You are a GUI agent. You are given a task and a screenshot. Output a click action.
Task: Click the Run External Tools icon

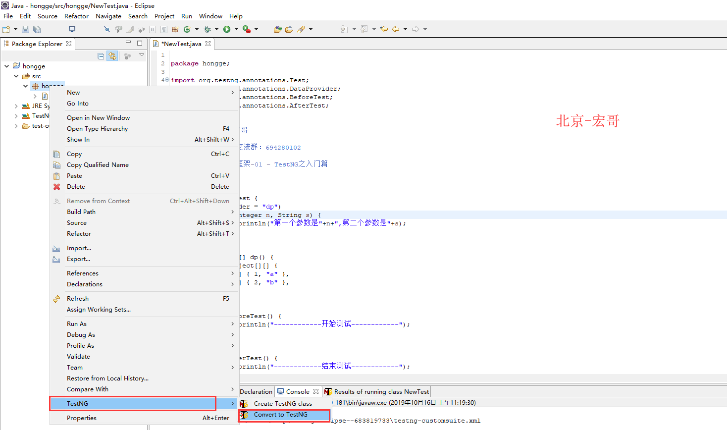coord(247,29)
